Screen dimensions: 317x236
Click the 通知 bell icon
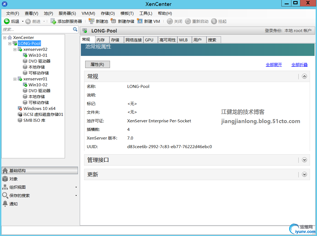tap(5, 203)
